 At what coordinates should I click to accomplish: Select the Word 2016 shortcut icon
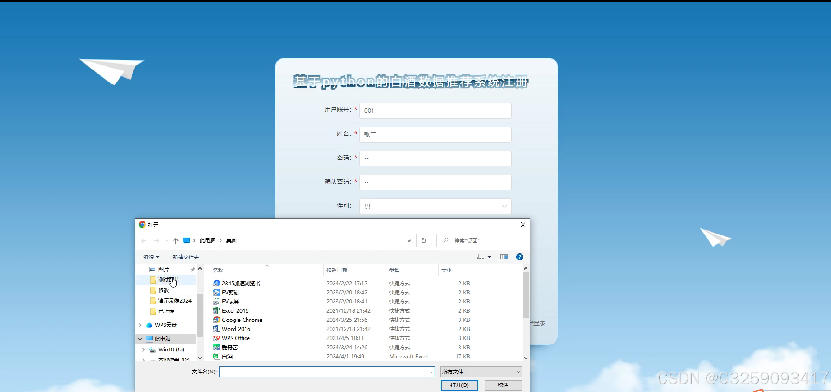click(x=217, y=329)
